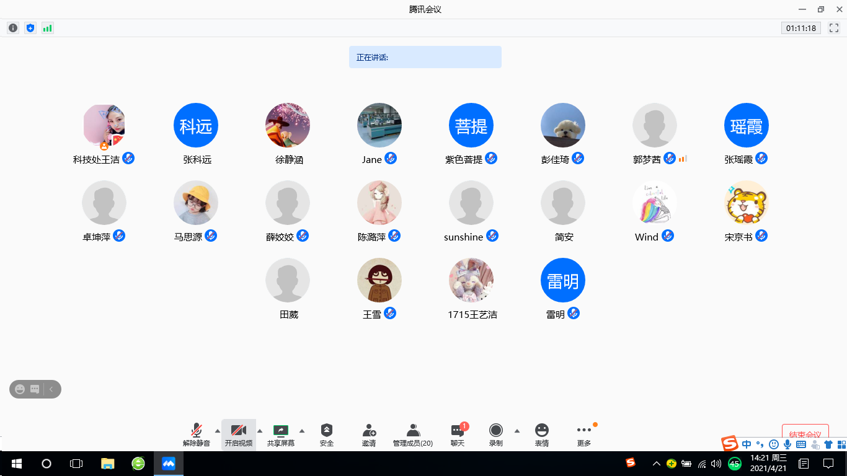
Task: Enter full screen mode
Action: click(x=834, y=28)
